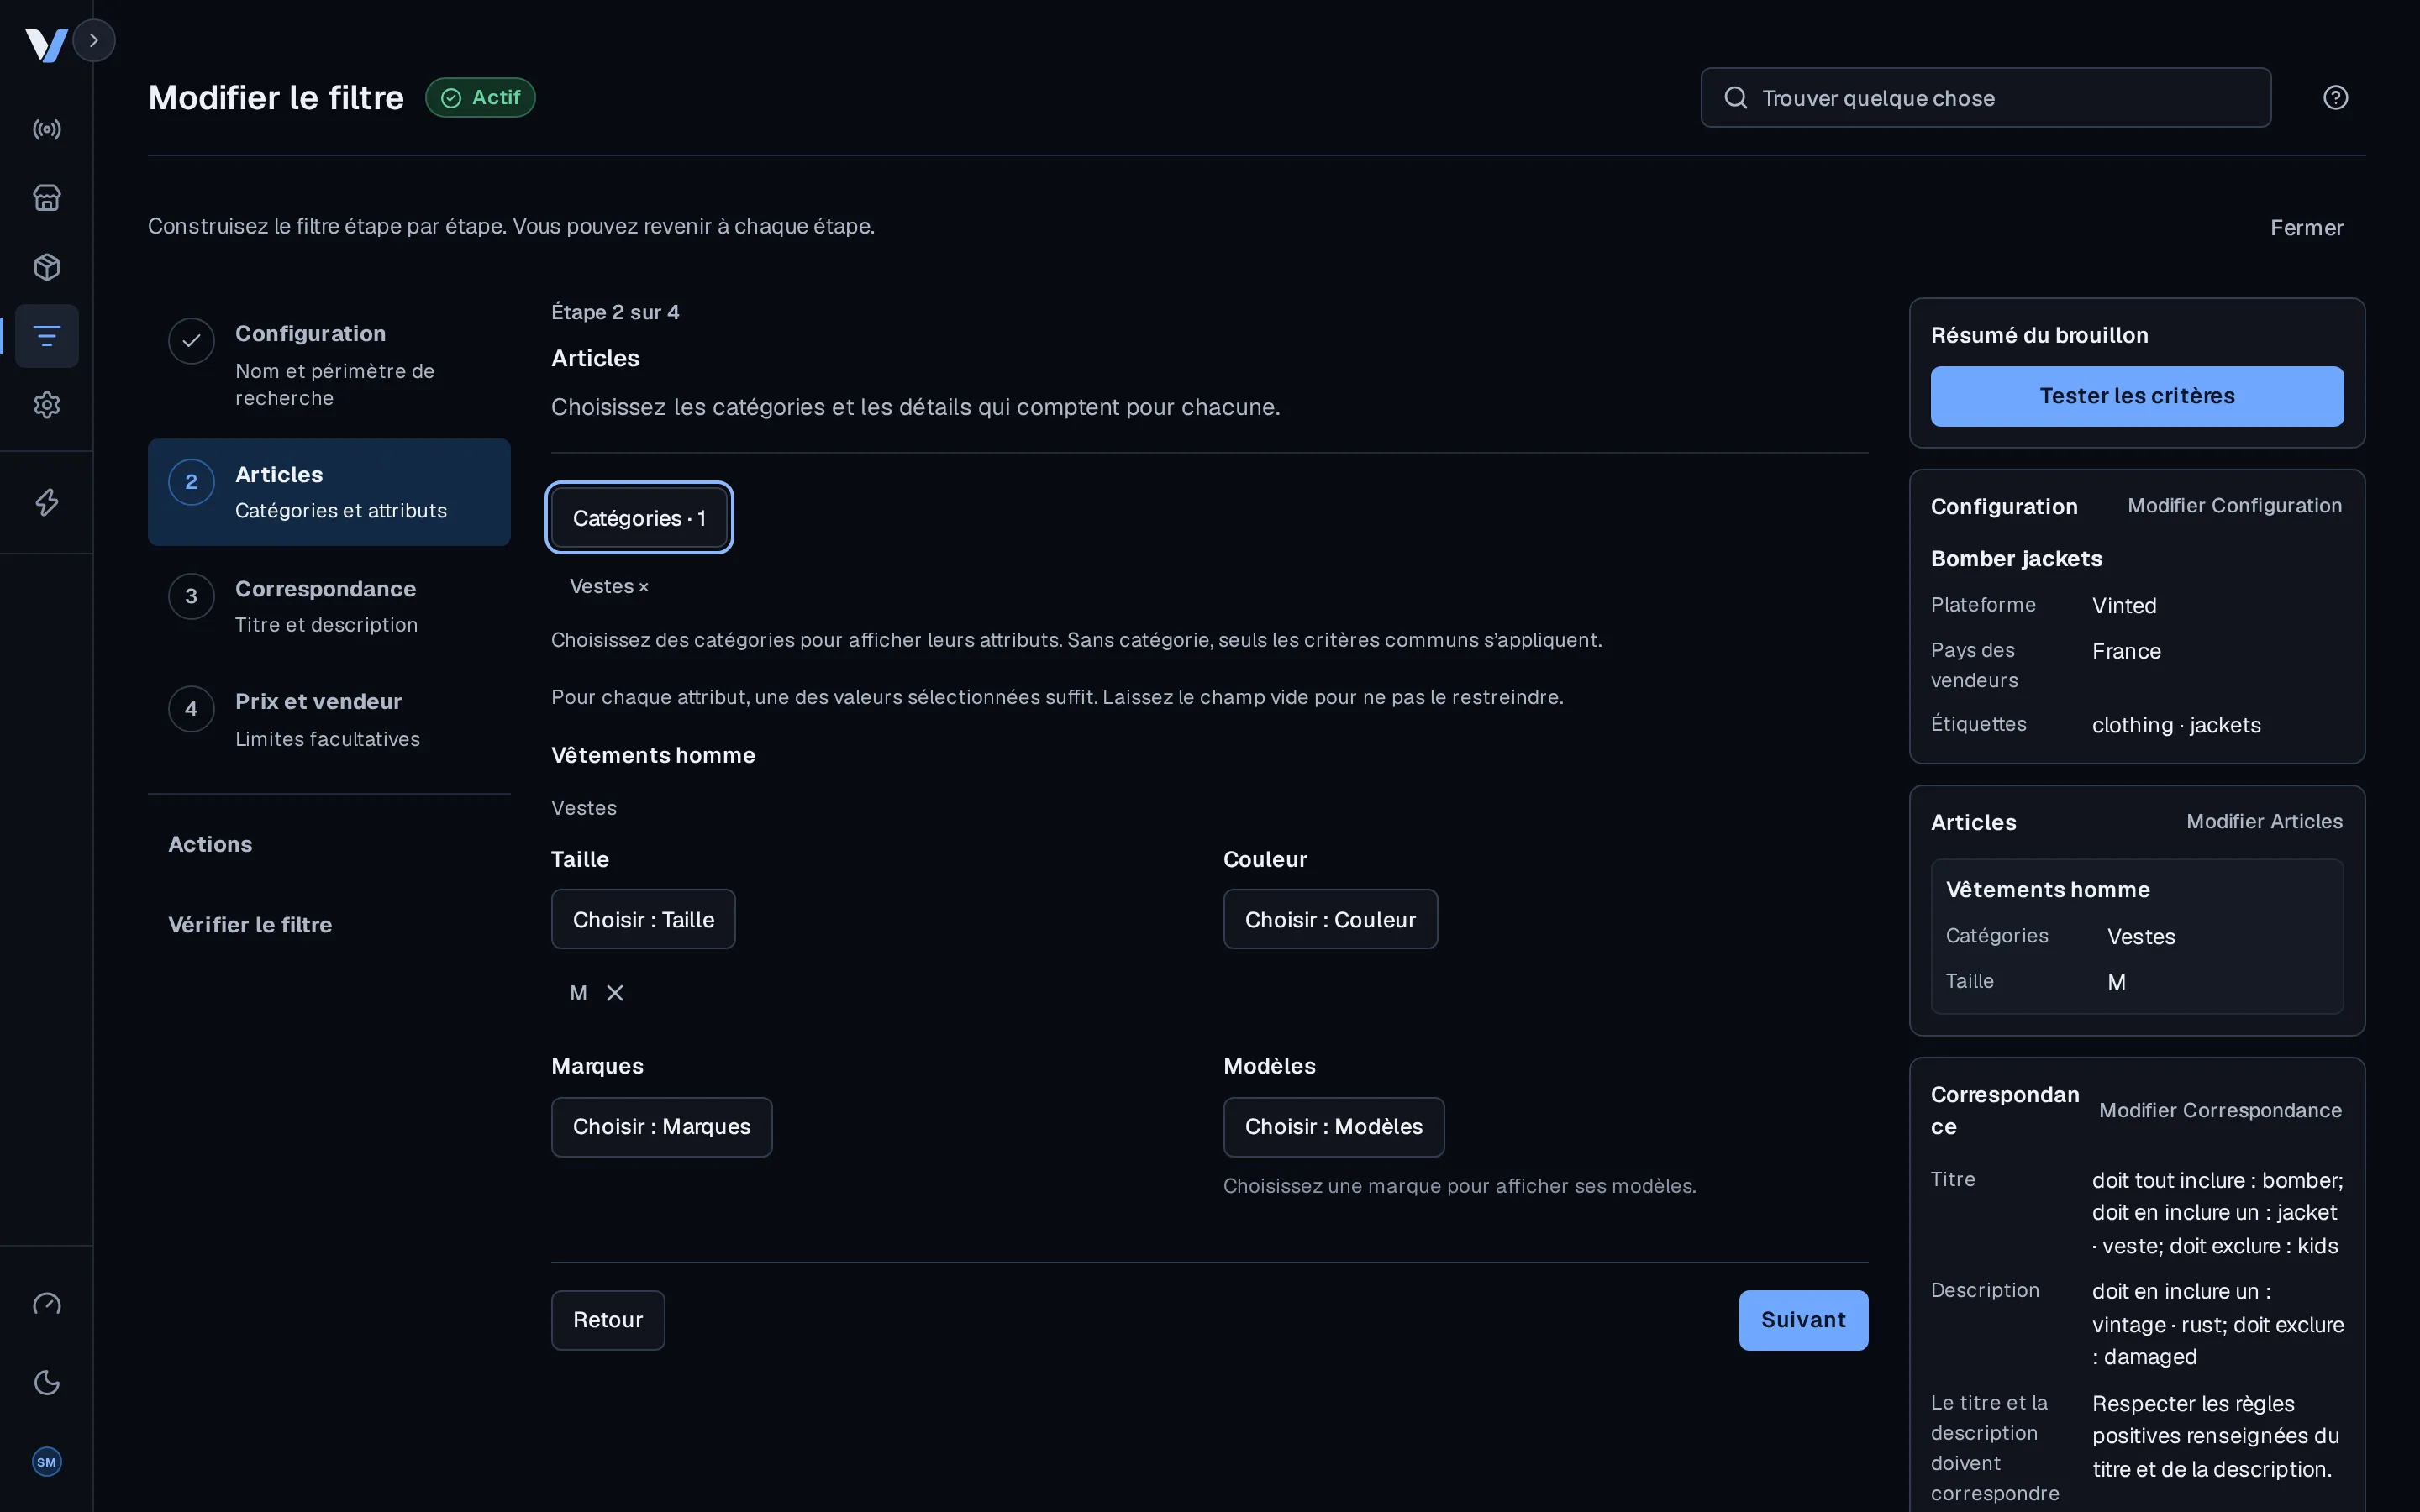This screenshot has width=2420, height=1512.
Task: Open the storefront icon in sidebar
Action: tap(47, 198)
